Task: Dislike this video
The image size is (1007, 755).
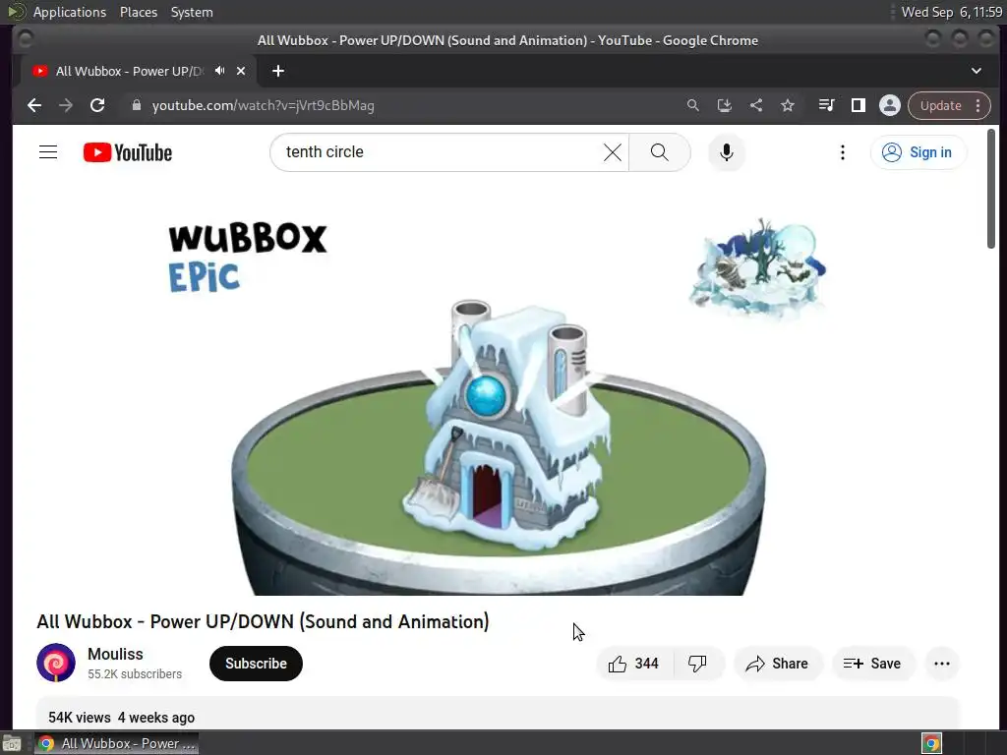Action: 697,664
